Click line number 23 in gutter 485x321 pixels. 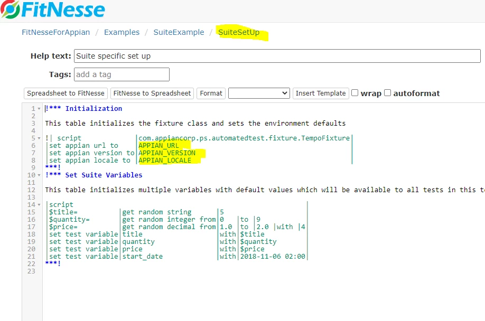(31, 271)
